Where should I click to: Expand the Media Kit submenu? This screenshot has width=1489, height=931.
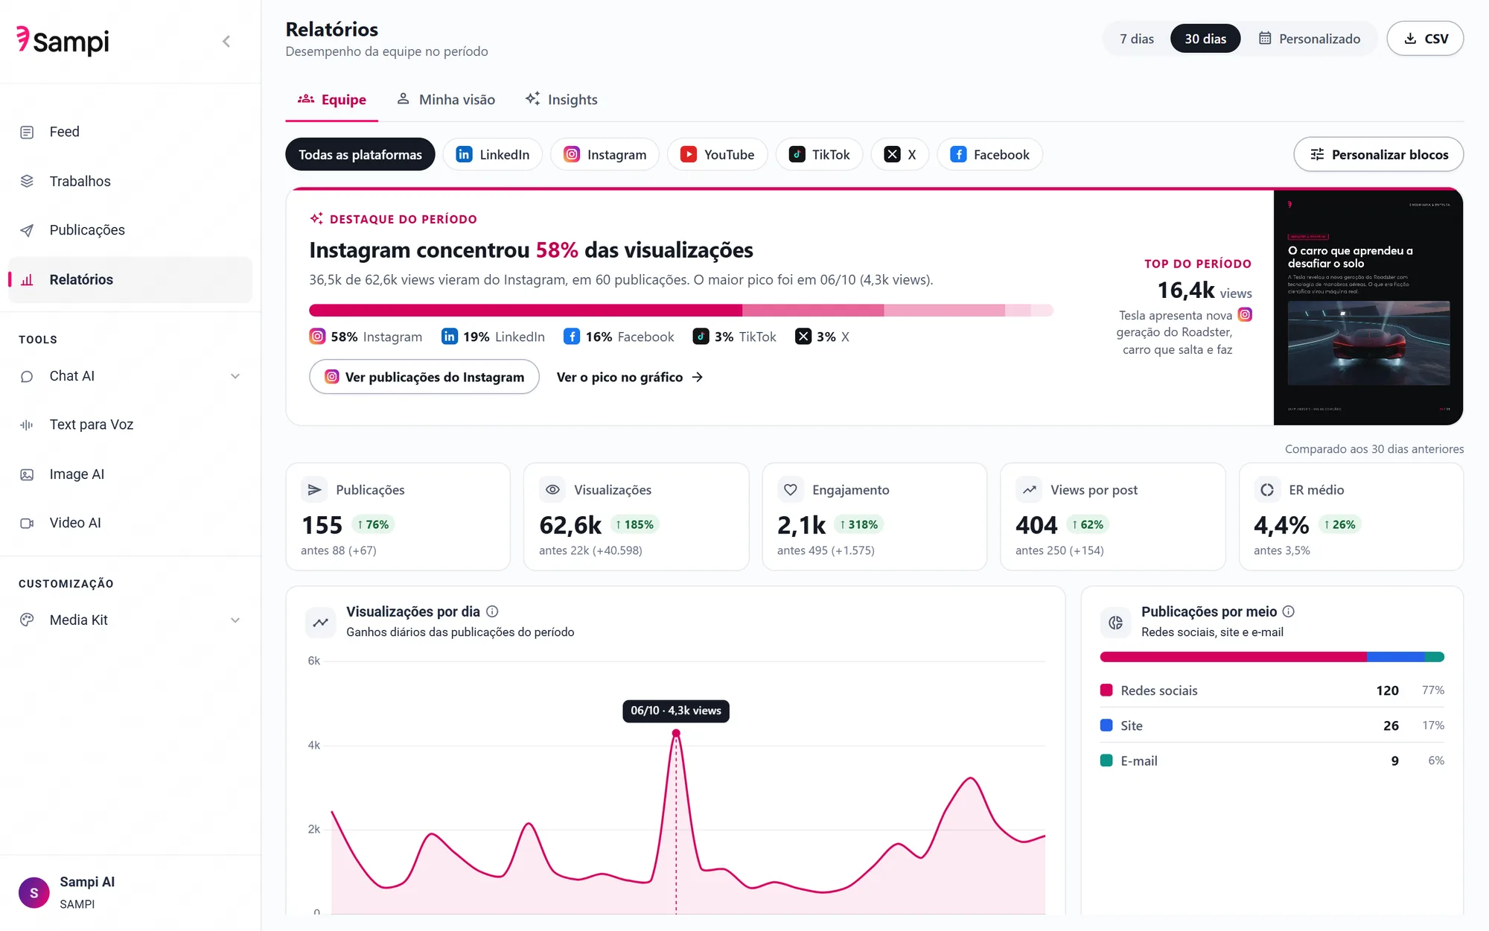coord(235,620)
